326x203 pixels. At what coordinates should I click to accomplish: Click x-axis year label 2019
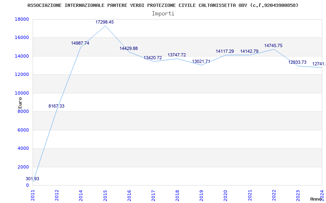tap(201, 195)
